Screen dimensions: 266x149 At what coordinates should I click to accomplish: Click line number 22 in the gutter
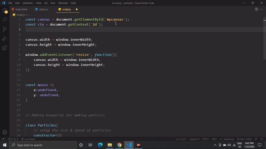(x=18, y=125)
